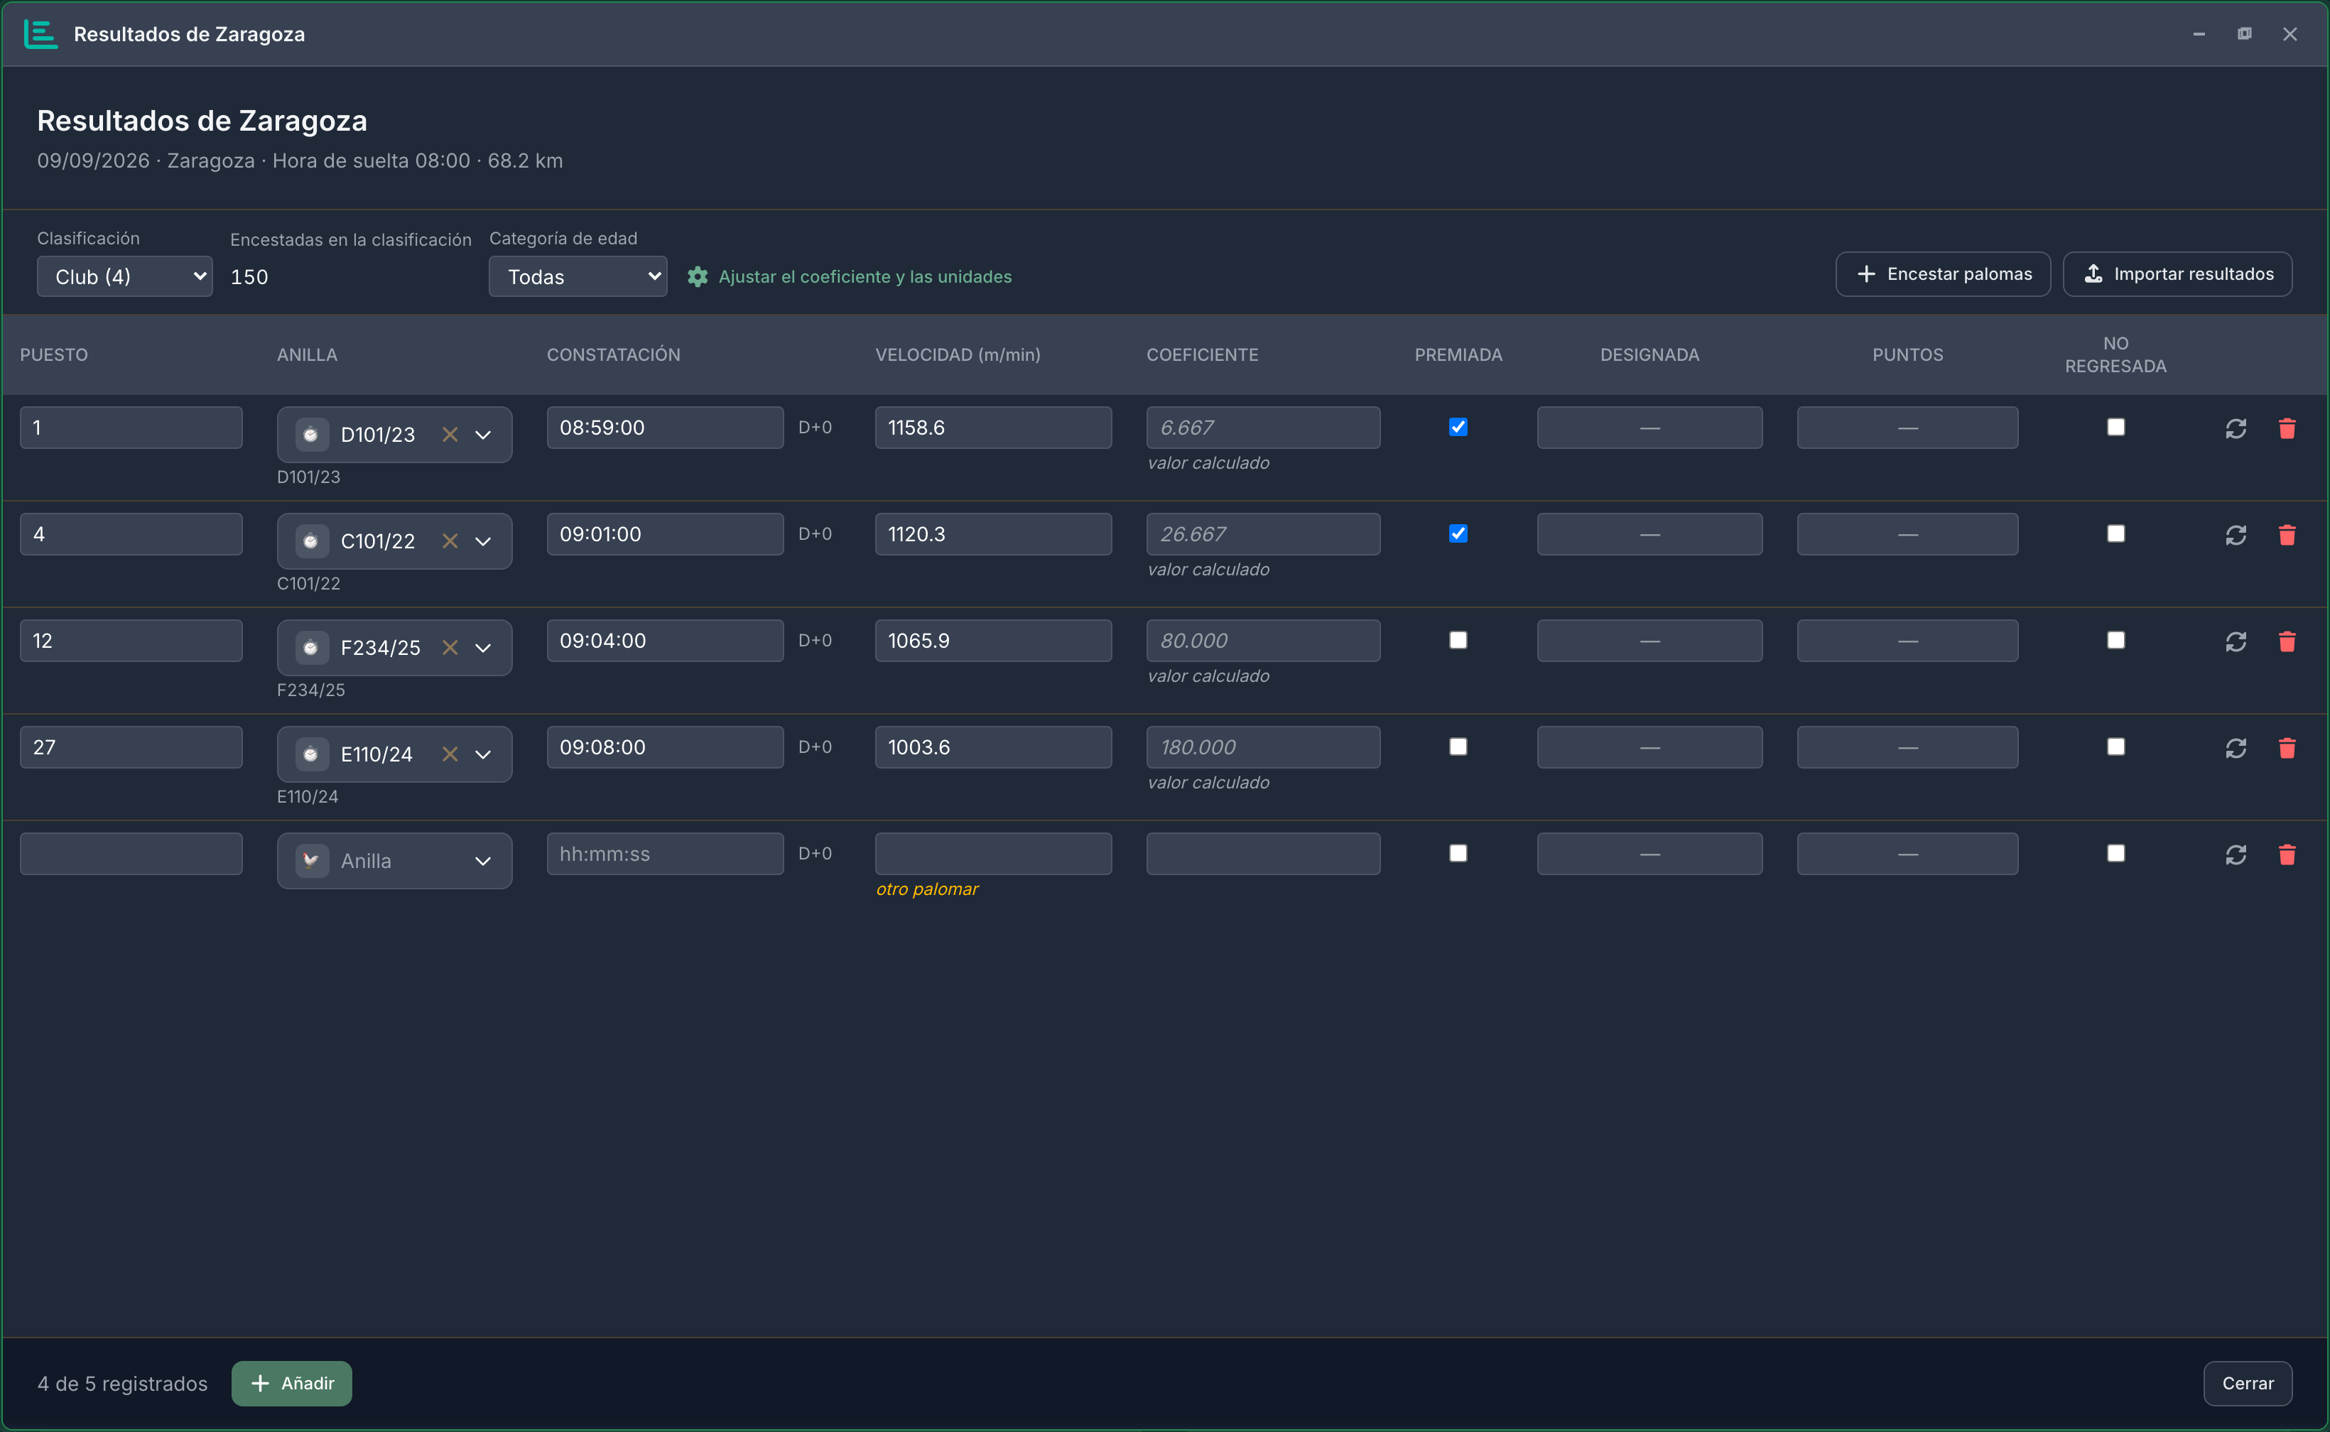Open the Categoría de edad Todas dropdown

[578, 276]
